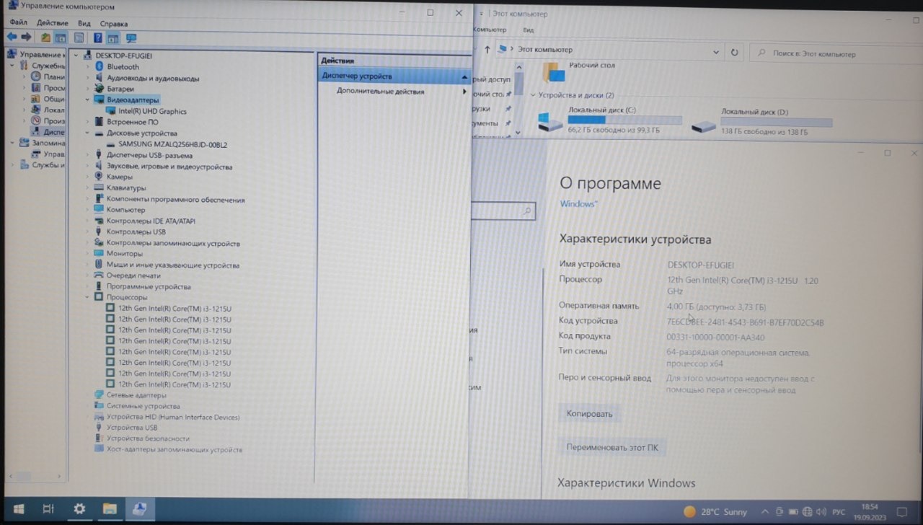923x525 pixels.
Task: Click the Клавиатуры category icon
Action: [99, 187]
